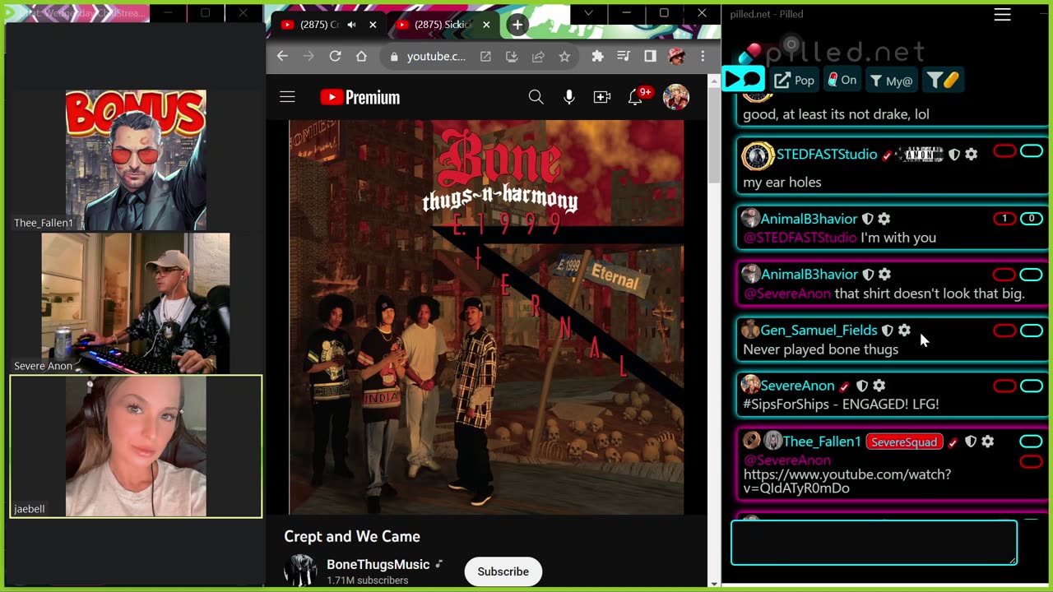Open the youtube.com/watch link in chat
The width and height of the screenshot is (1053, 592).
pos(847,481)
